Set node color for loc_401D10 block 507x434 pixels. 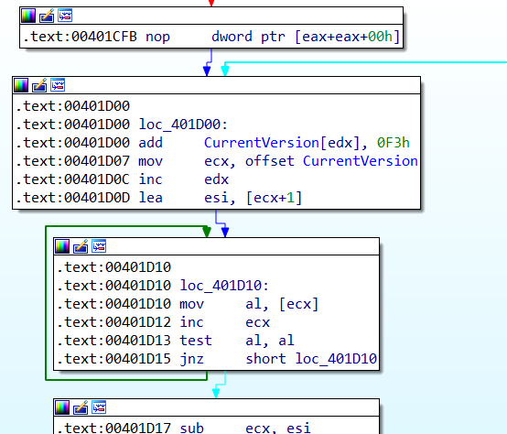[x=62, y=246]
